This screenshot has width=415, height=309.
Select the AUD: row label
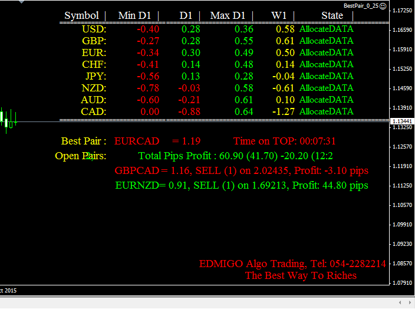93,100
